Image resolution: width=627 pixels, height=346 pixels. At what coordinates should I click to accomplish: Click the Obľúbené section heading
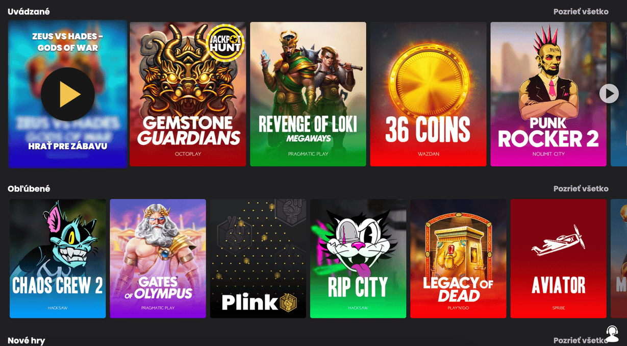(29, 189)
